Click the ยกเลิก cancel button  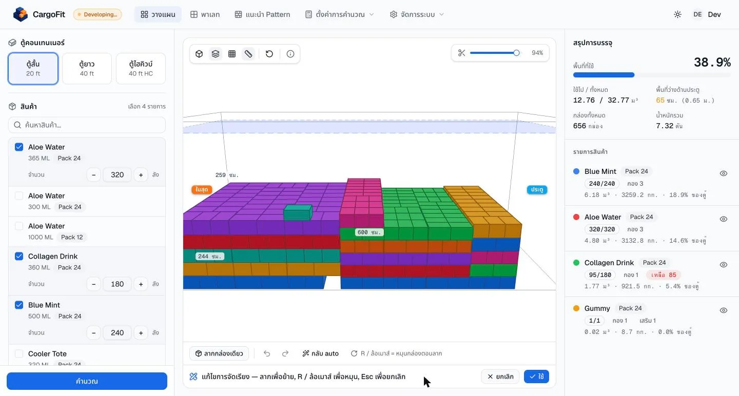(x=500, y=377)
